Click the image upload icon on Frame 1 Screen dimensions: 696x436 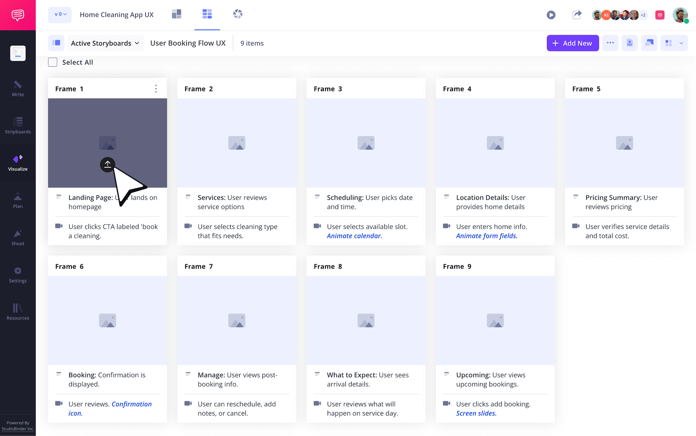(x=107, y=164)
